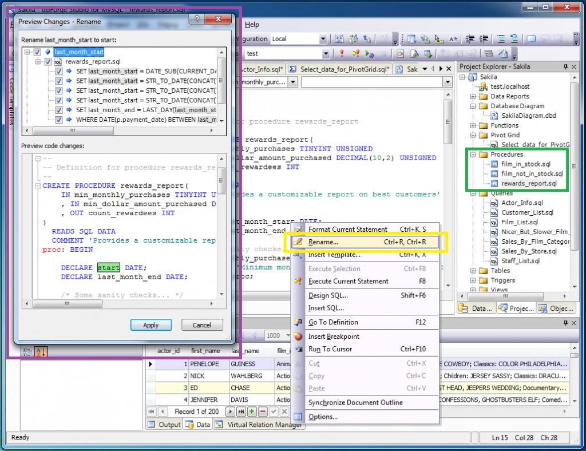Start debugging with the green play icon
The width and height of the screenshot is (586, 451).
(369, 54)
